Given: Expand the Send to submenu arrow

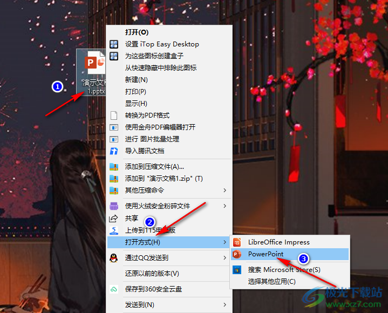Looking at the screenshot, I should 224,305.
